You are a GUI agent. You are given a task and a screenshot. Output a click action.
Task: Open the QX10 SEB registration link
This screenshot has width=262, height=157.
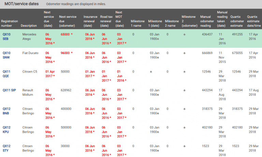click(x=6, y=37)
